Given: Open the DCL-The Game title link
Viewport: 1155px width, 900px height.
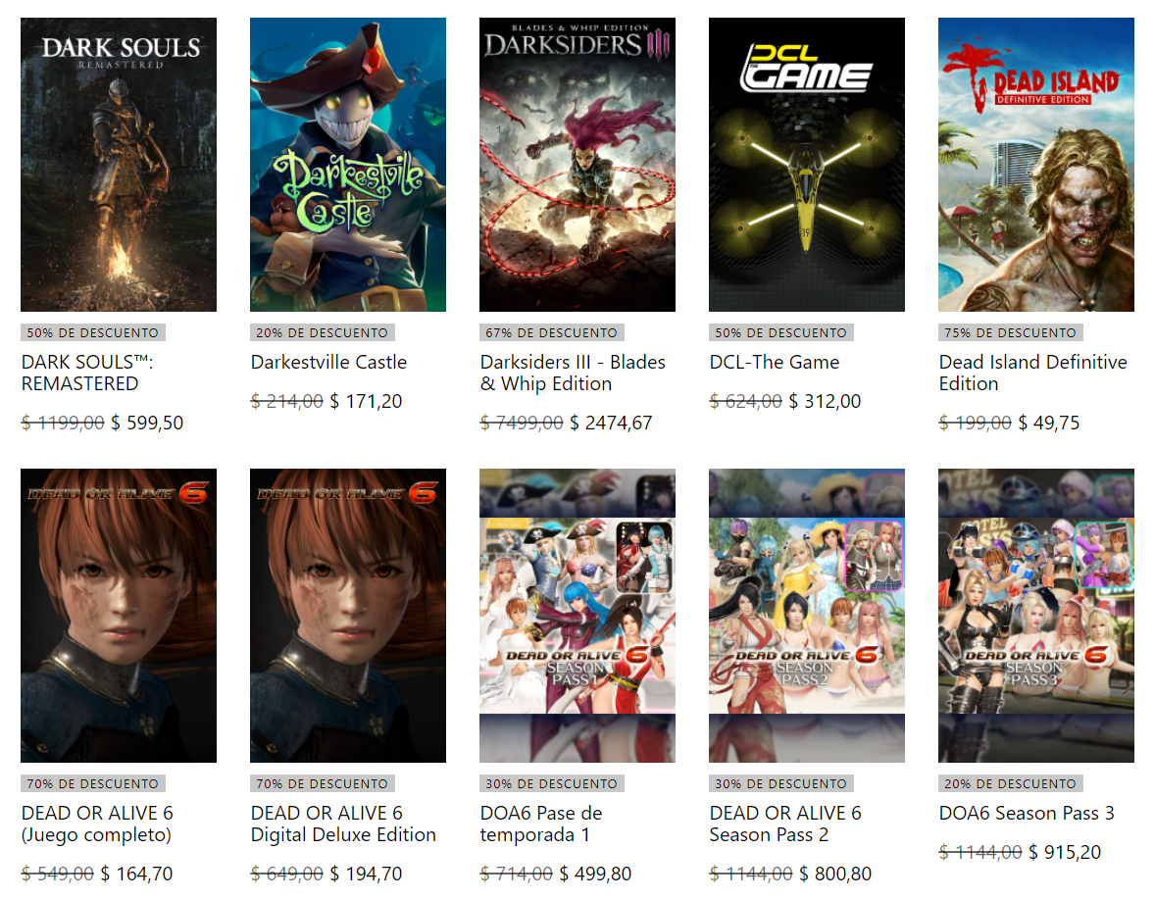Looking at the screenshot, I should click(775, 363).
